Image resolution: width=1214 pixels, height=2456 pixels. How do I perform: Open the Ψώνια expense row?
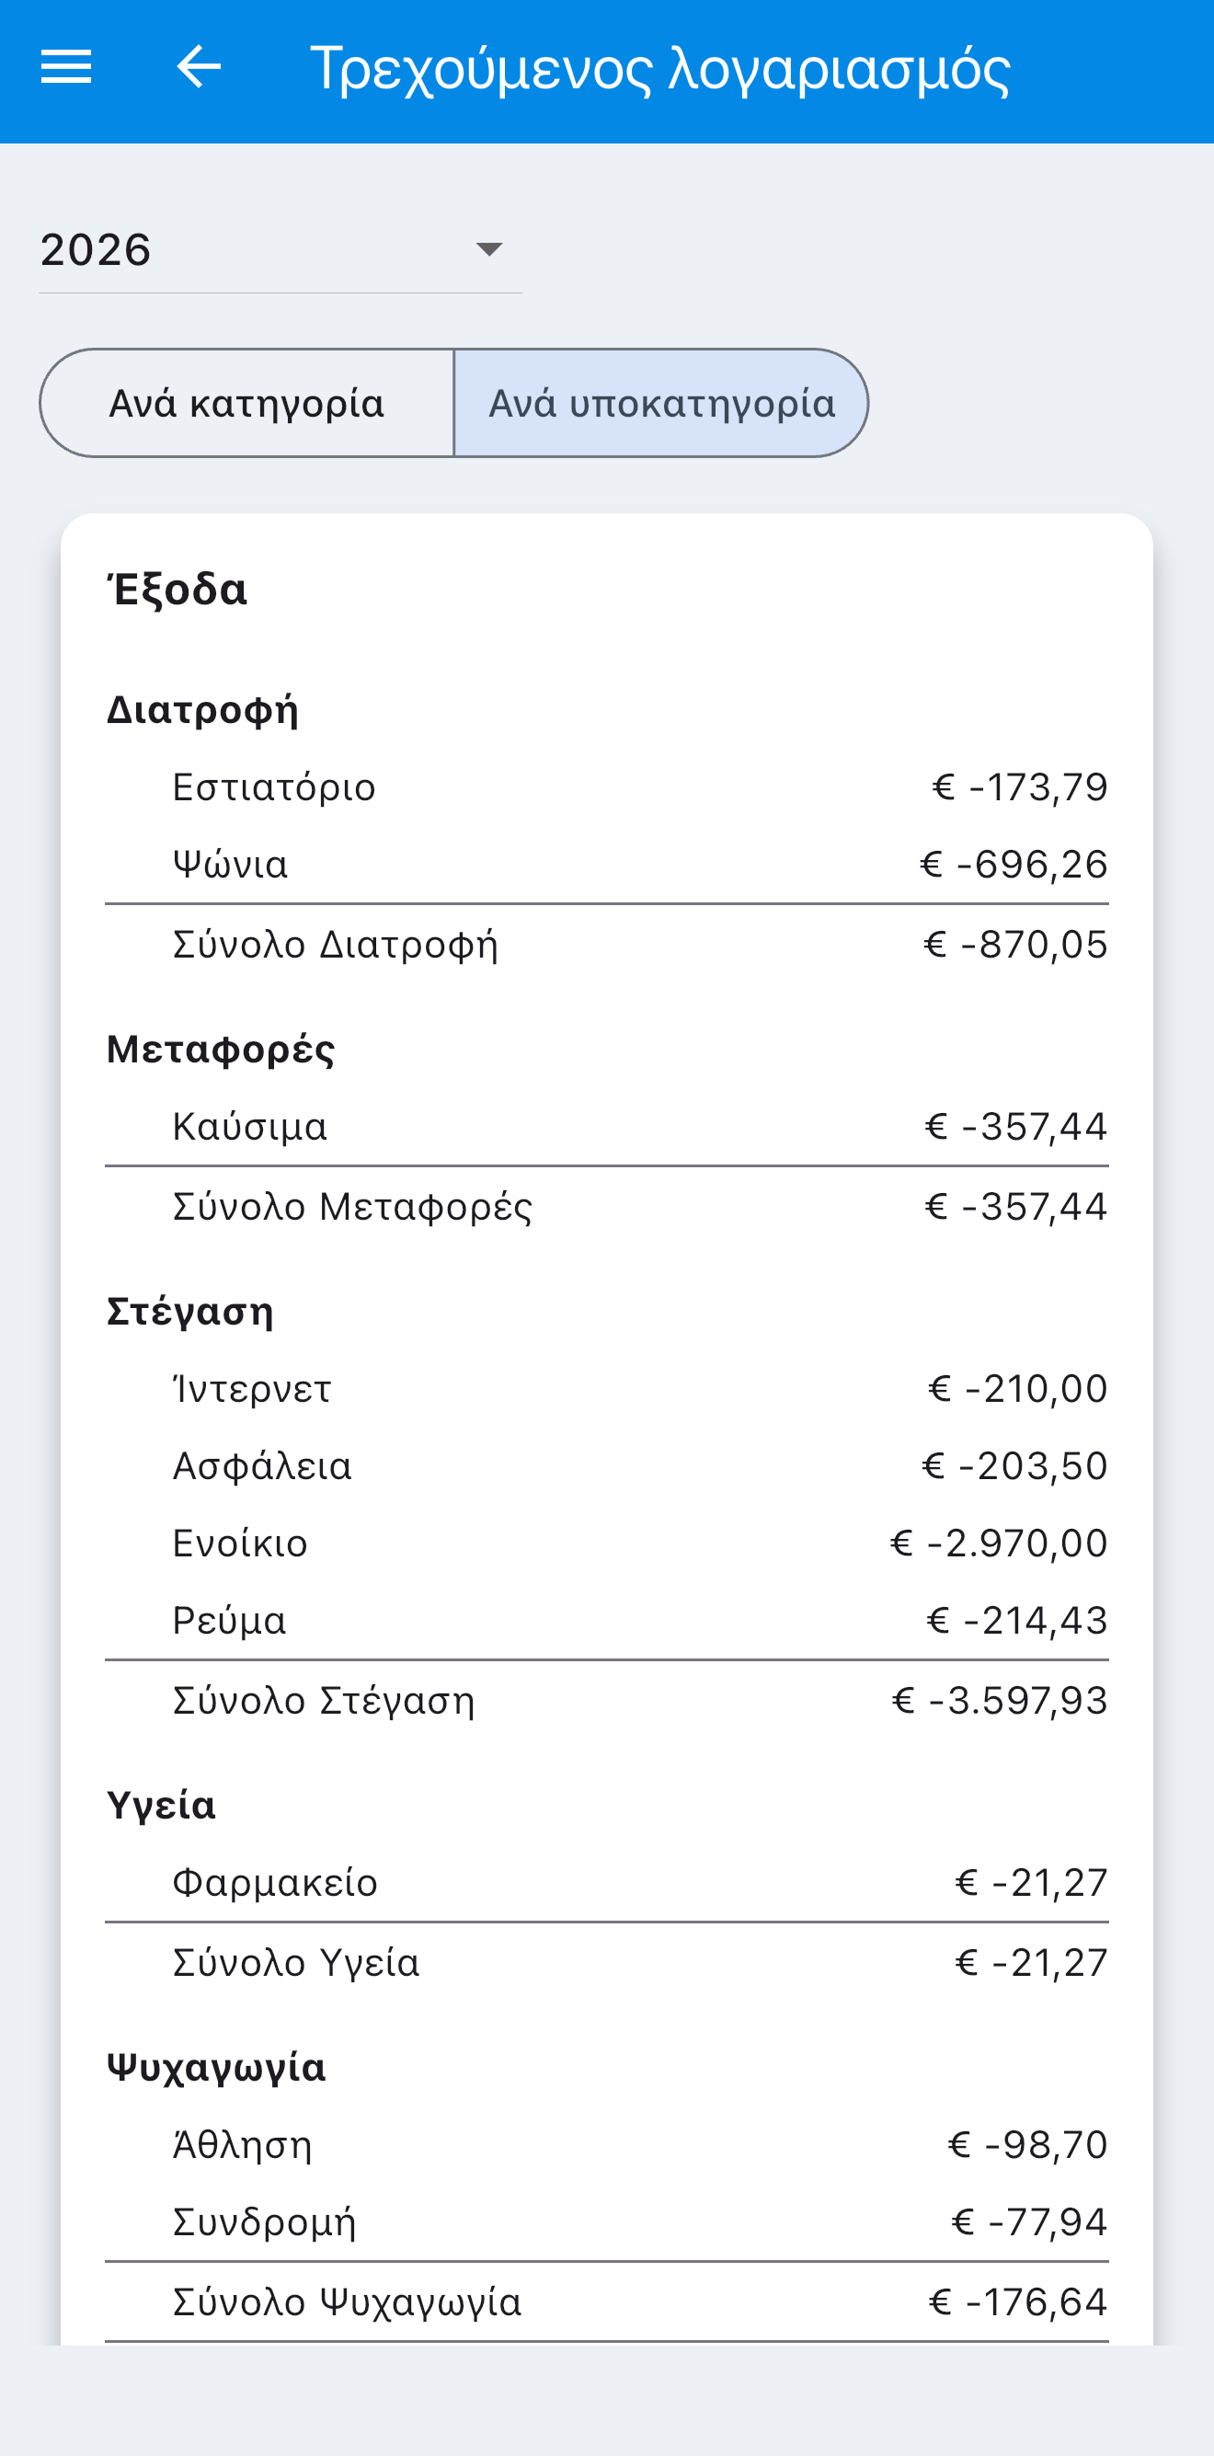click(607, 865)
